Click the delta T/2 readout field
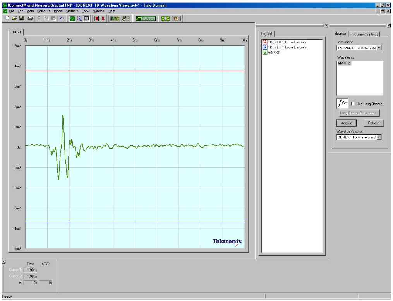 [x=46, y=283]
